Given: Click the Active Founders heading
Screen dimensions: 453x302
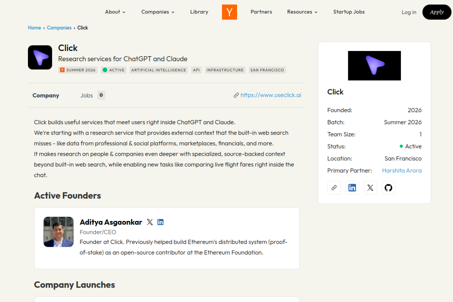Looking at the screenshot, I should [68, 195].
